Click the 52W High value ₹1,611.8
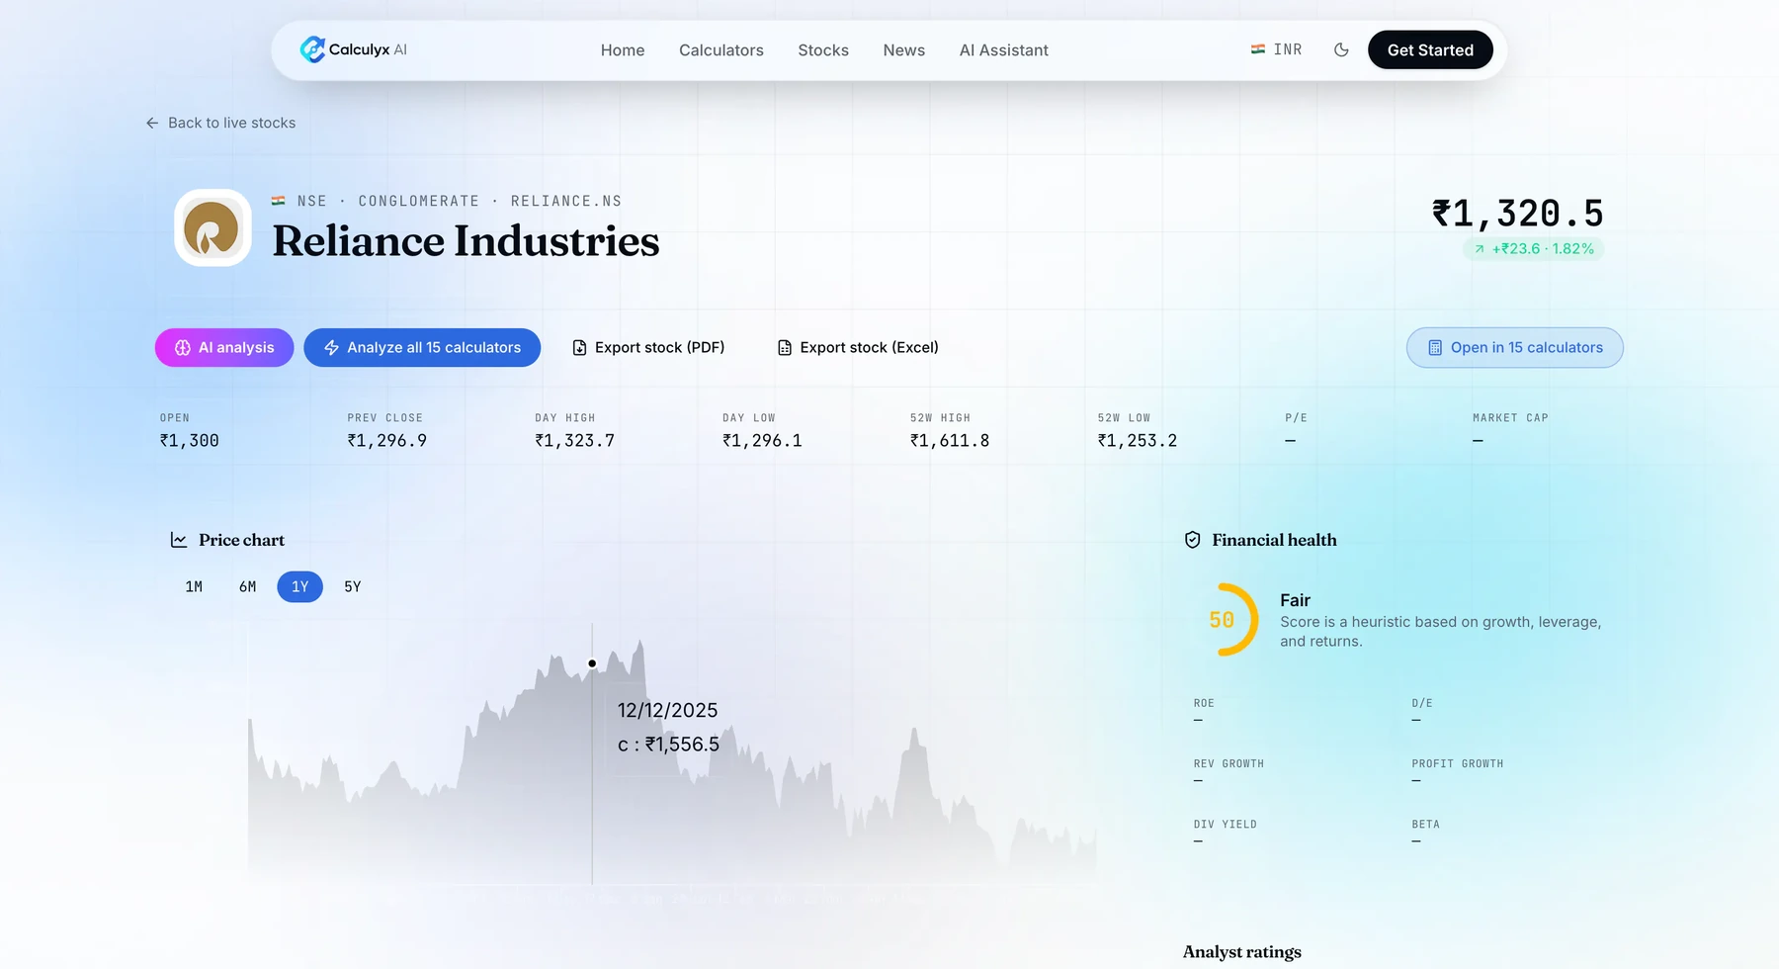 950,441
